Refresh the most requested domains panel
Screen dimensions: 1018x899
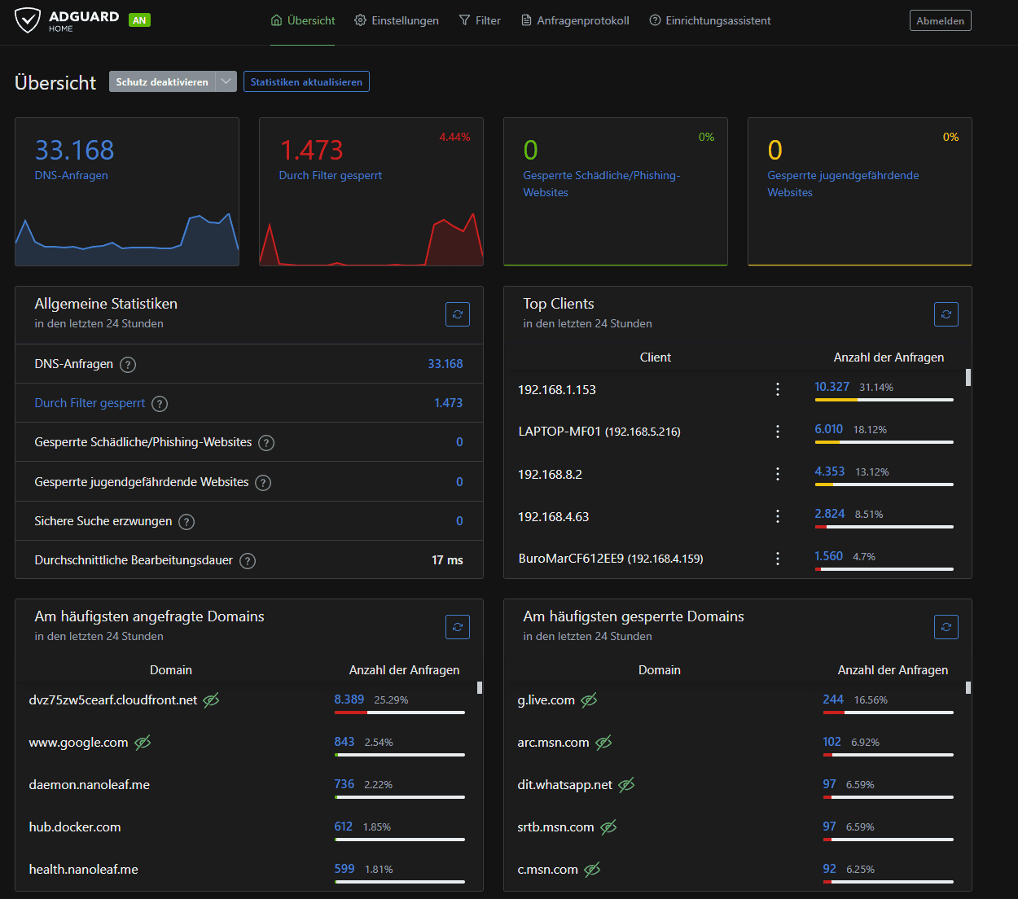click(x=458, y=627)
